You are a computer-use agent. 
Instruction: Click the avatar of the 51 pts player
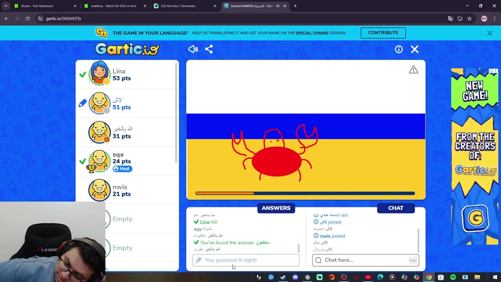click(x=99, y=103)
